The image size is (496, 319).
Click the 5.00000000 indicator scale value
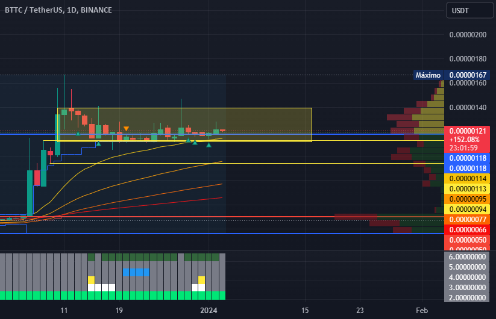[467, 267]
